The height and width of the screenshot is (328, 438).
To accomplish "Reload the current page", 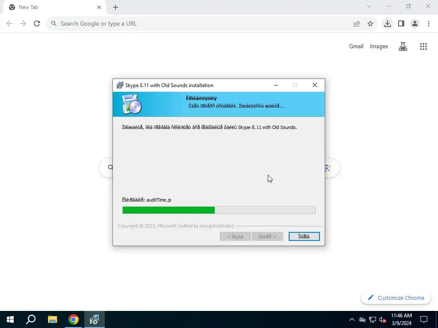I will click(37, 24).
